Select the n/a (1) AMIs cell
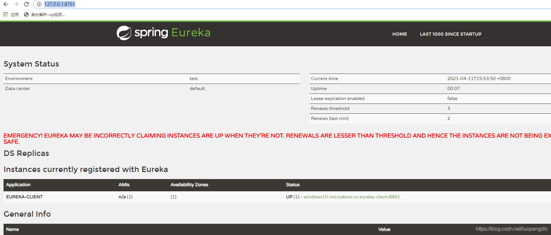The width and height of the screenshot is (551, 235). [x=125, y=197]
